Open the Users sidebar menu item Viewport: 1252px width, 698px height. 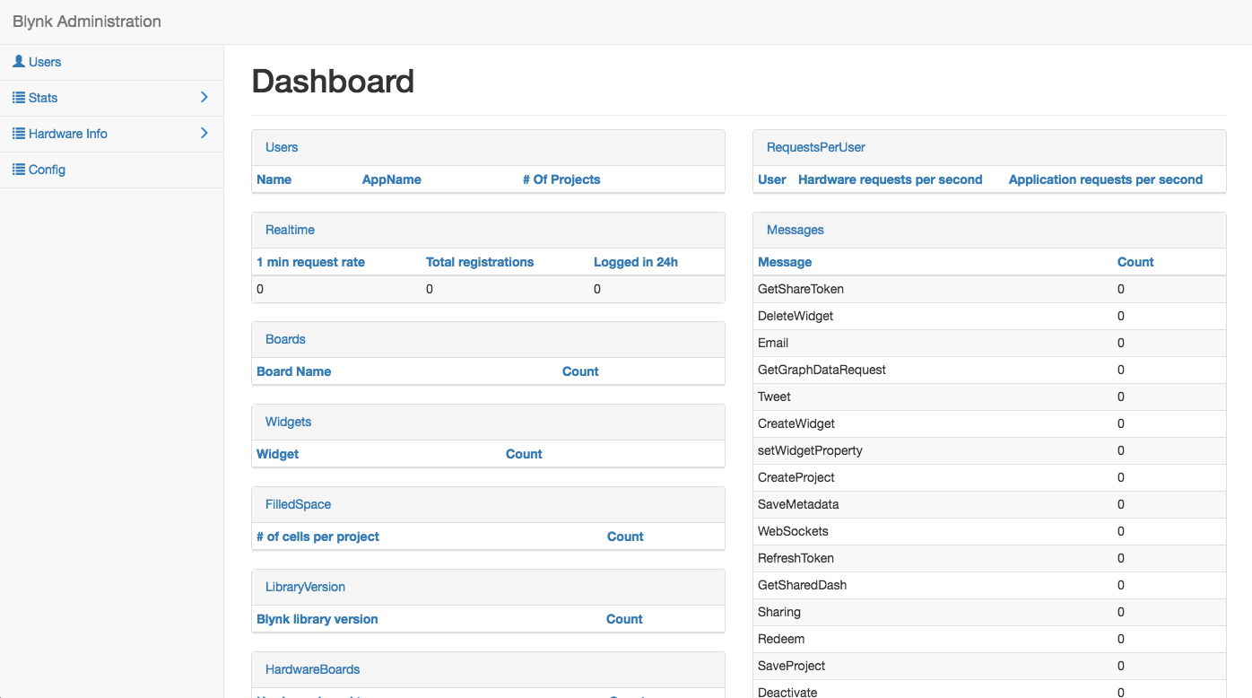point(111,62)
